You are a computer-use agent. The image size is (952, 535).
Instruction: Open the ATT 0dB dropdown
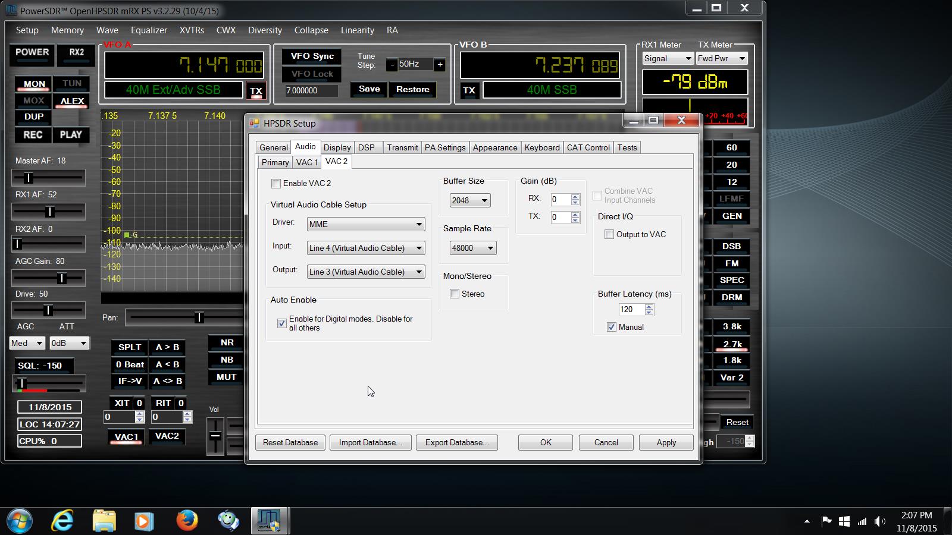69,343
